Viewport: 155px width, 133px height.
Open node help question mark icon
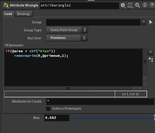152,5
